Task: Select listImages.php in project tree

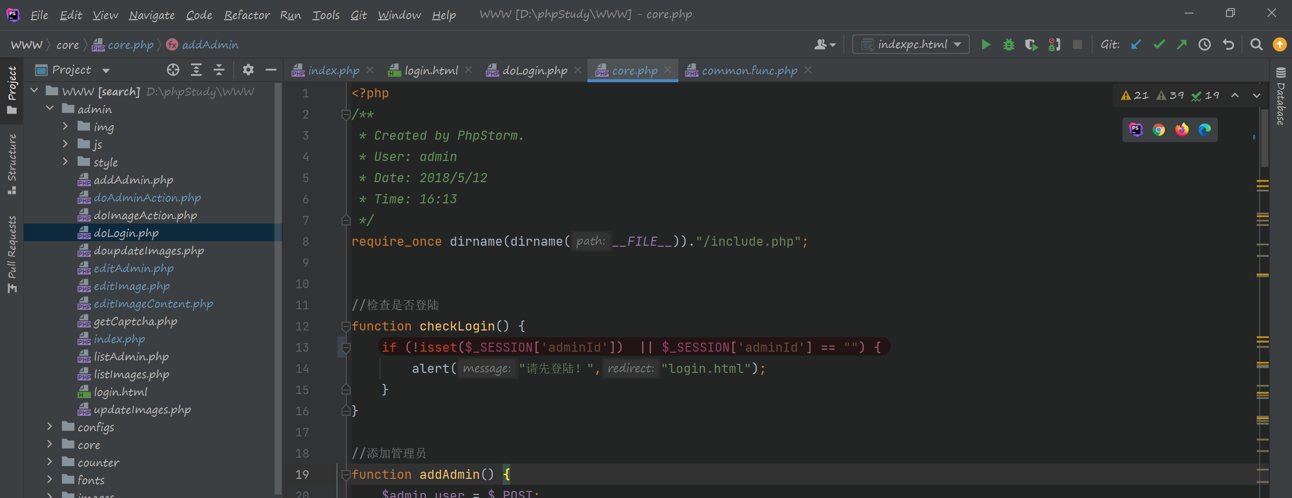Action: 131,374
